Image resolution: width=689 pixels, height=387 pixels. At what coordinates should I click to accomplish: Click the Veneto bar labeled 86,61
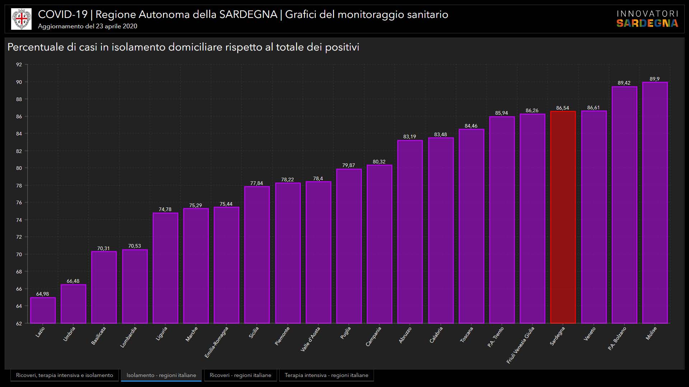pos(594,217)
